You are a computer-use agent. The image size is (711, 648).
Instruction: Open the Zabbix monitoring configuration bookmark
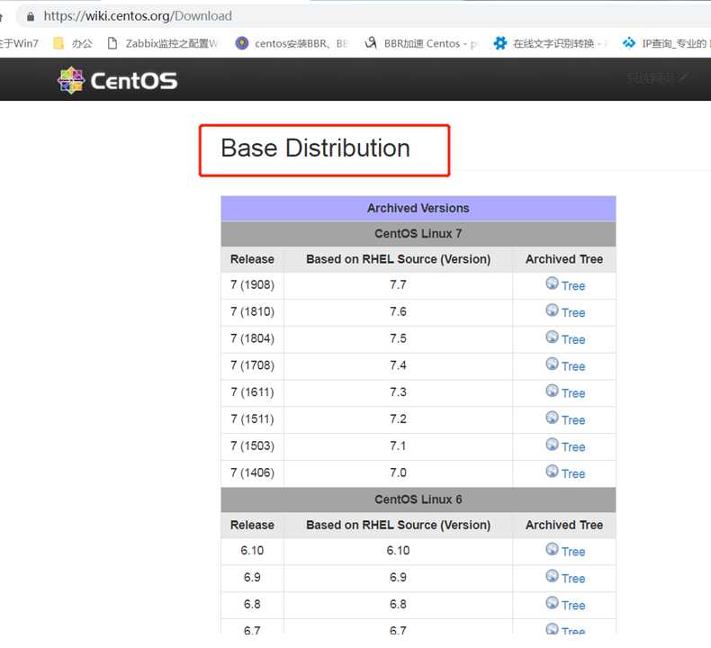click(x=163, y=43)
